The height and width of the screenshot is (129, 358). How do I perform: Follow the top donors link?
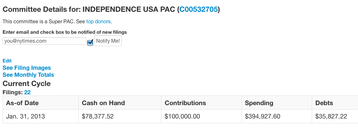pos(98,22)
